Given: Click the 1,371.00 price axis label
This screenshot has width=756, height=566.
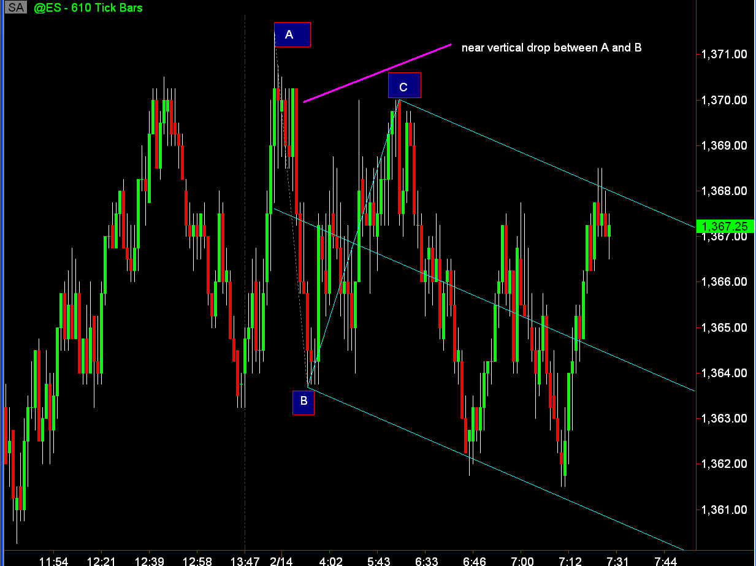Looking at the screenshot, I should (x=724, y=55).
